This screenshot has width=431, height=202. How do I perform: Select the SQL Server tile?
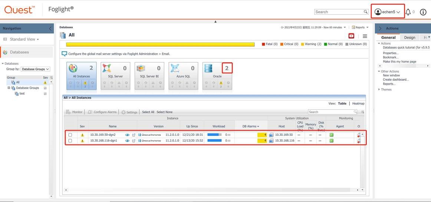pyautogui.click(x=115, y=76)
